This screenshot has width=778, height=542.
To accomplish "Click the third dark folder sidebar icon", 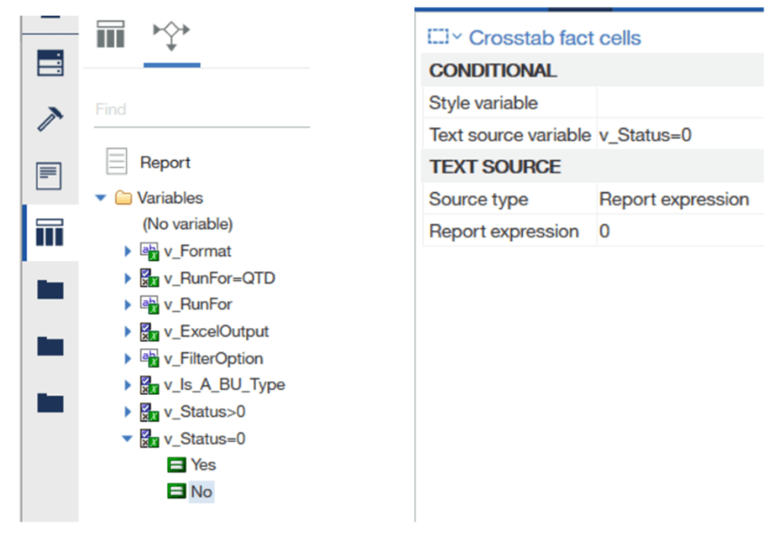I will click(50, 402).
